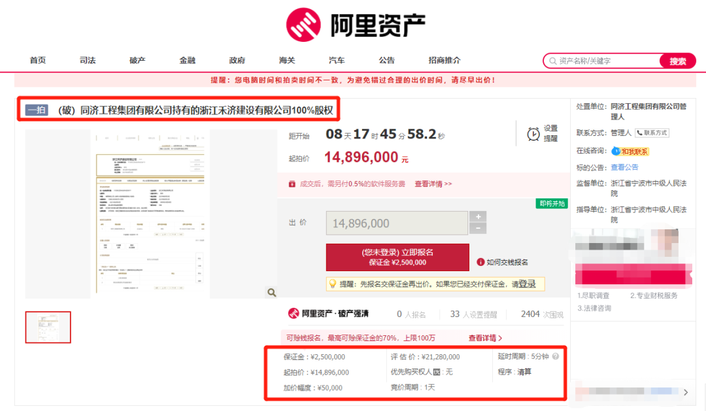The width and height of the screenshot is (706, 411).
Task: Click the 0 人报名 counter
Action: (411, 314)
